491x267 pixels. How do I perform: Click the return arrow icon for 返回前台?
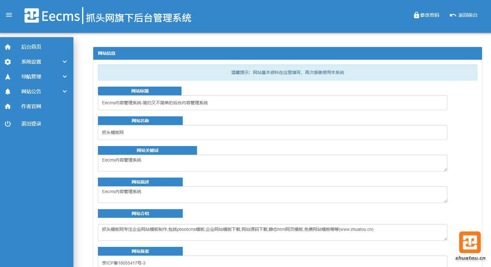(x=453, y=15)
